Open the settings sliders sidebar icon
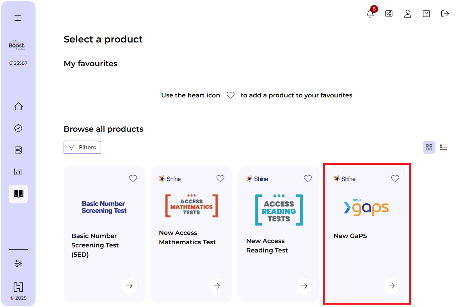460x307 pixels. tap(18, 263)
